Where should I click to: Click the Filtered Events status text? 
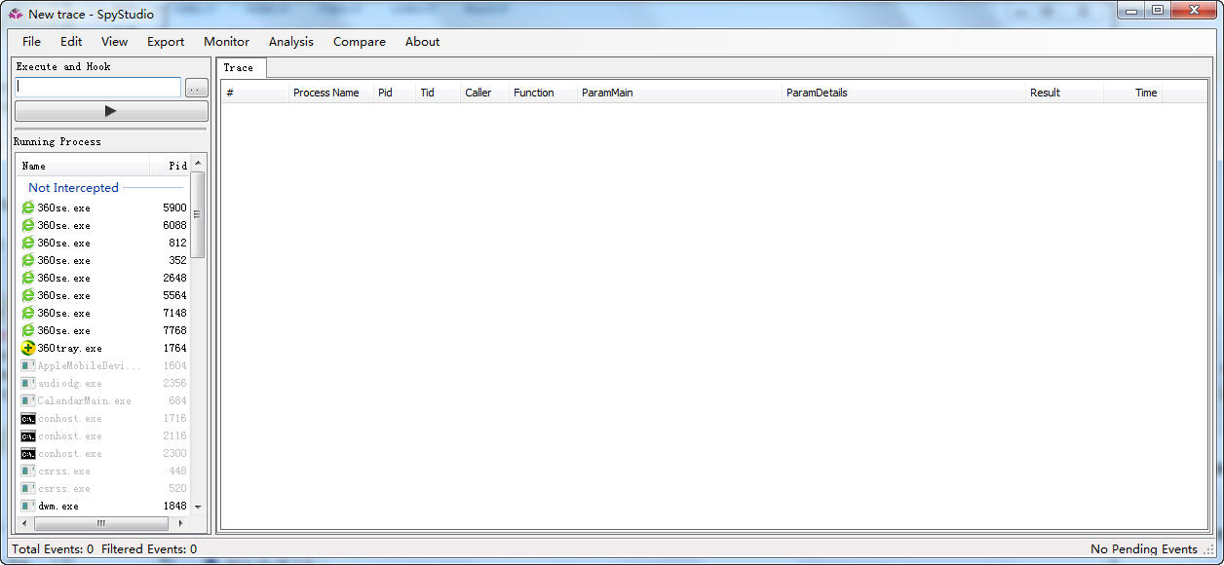pyautogui.click(x=149, y=549)
